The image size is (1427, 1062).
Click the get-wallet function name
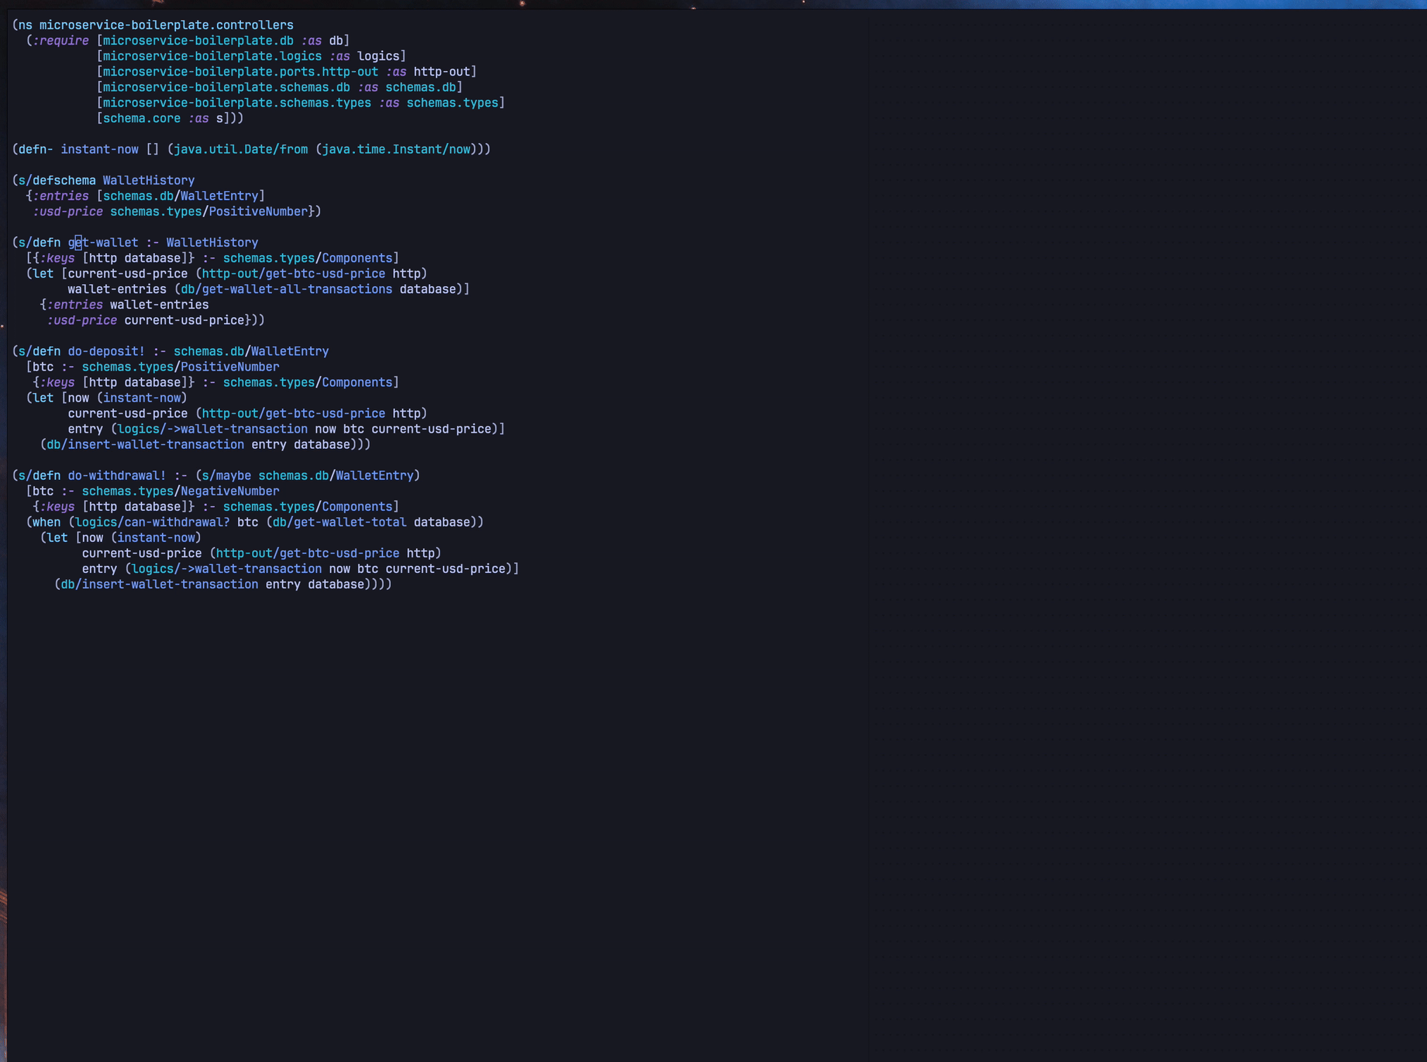(103, 242)
